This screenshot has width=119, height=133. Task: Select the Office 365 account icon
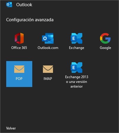tap(19, 38)
